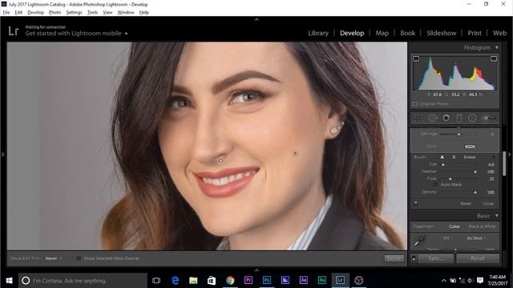This screenshot has width=513, height=288.
Task: Select brush A
Action: point(442,157)
